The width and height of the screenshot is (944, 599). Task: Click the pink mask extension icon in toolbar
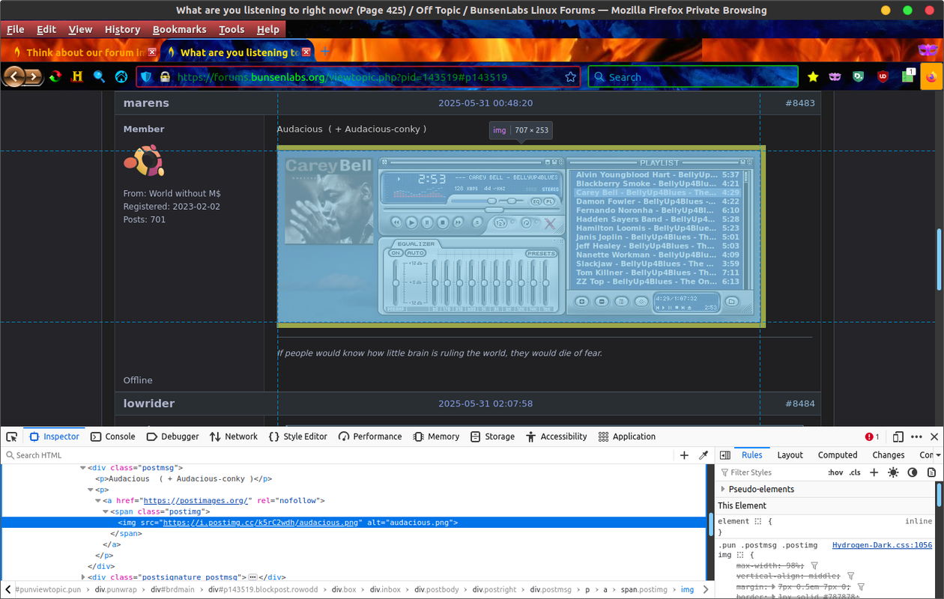click(x=835, y=76)
